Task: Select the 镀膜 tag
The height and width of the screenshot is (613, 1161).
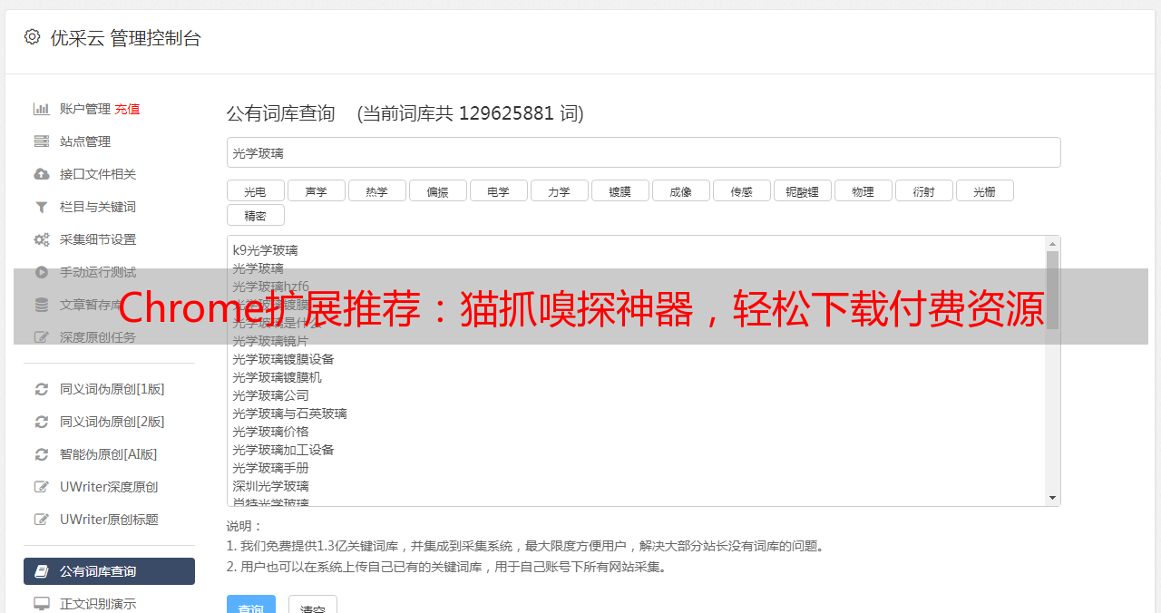Action: pyautogui.click(x=620, y=190)
